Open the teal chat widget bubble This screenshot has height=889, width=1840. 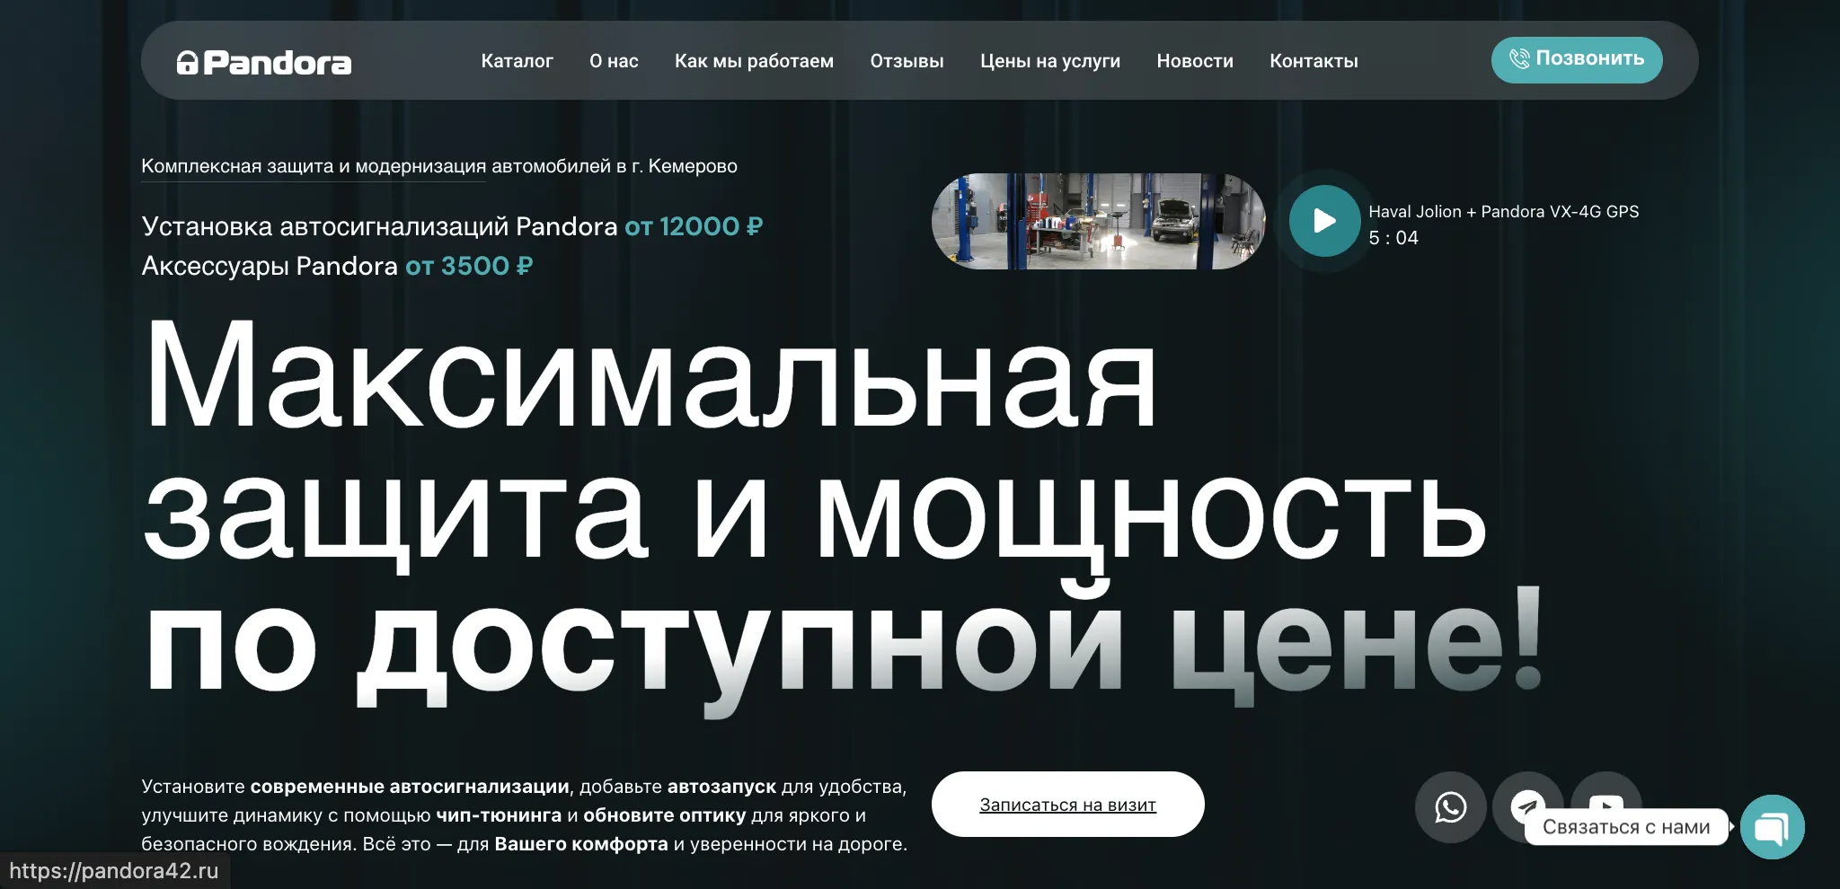coord(1772,827)
